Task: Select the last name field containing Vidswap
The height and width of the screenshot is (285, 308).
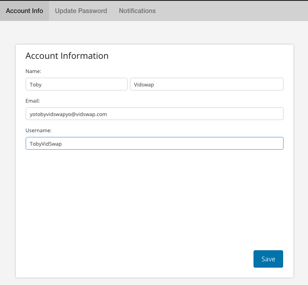Action: pyautogui.click(x=207, y=84)
